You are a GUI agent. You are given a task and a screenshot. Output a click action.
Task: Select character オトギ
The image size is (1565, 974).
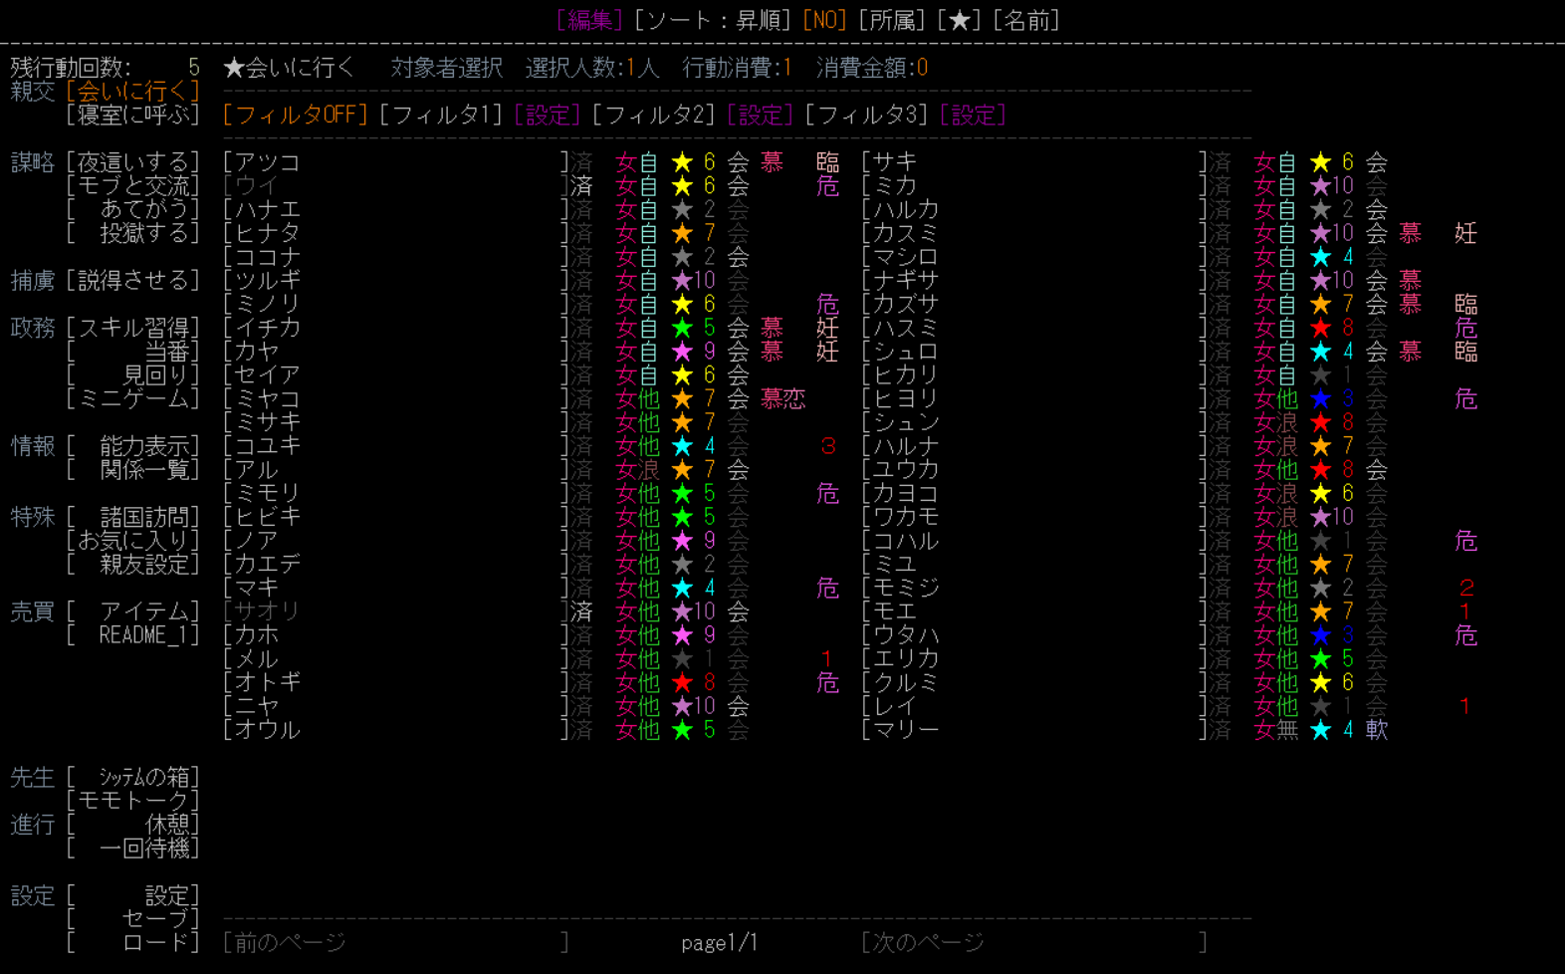[396, 682]
